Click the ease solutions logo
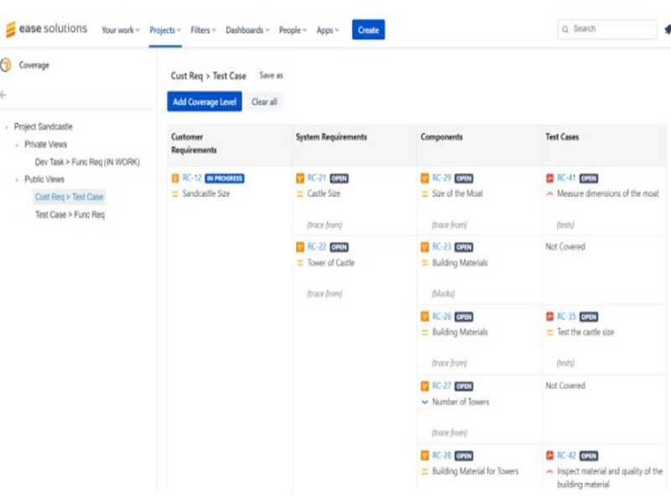 [x=46, y=29]
